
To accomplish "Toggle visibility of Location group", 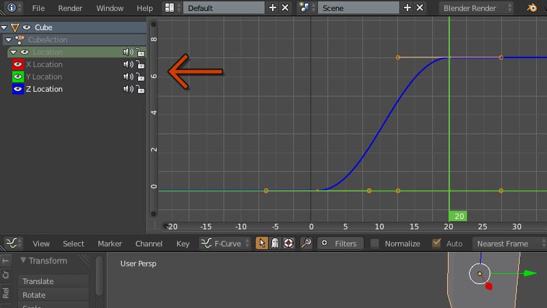I will click(25, 52).
